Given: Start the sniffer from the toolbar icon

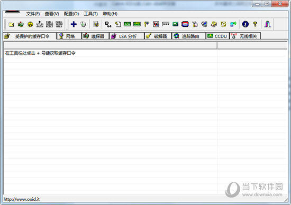Looking at the screenshot, I should coord(21,24).
